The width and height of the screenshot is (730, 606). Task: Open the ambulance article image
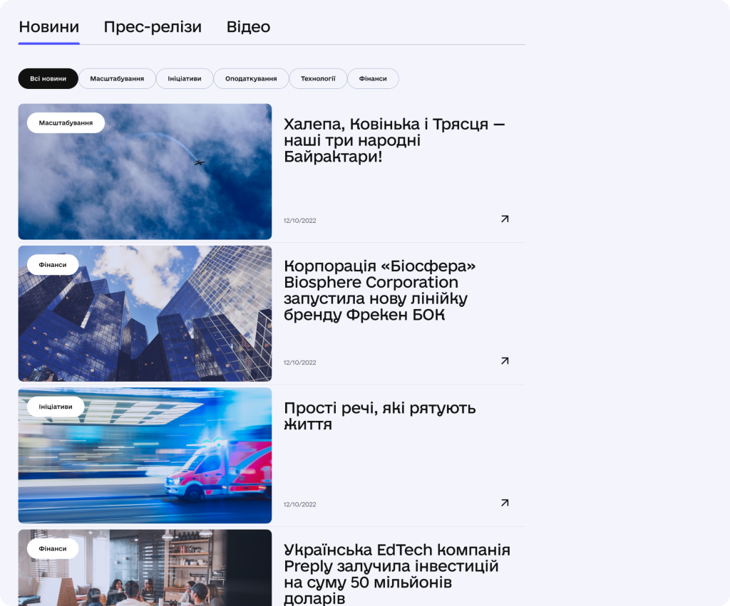[145, 455]
